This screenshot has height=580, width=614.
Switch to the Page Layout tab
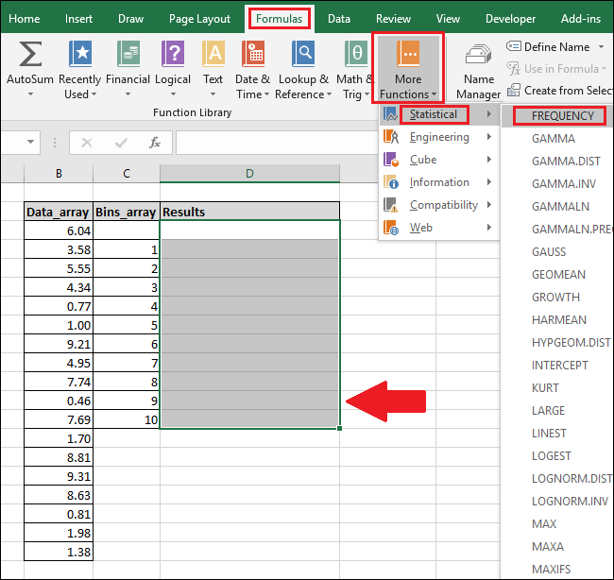pyautogui.click(x=199, y=18)
